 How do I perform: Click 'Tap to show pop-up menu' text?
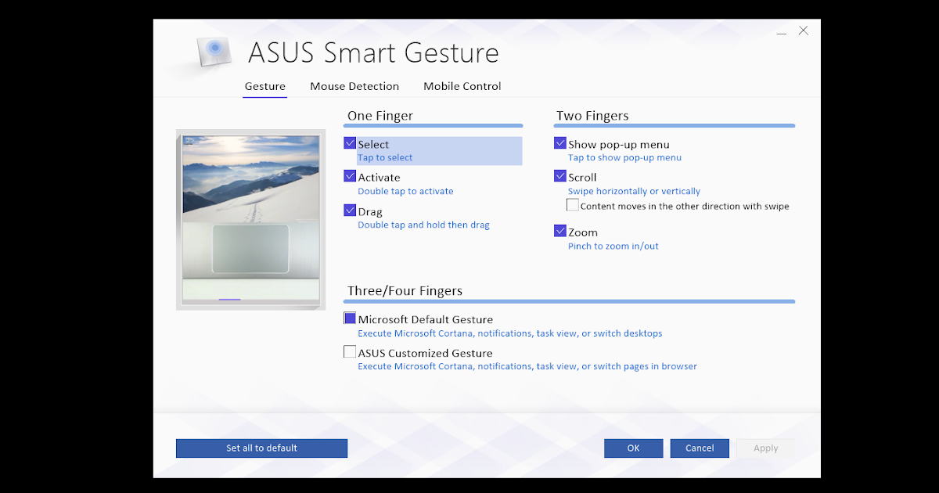pos(624,158)
